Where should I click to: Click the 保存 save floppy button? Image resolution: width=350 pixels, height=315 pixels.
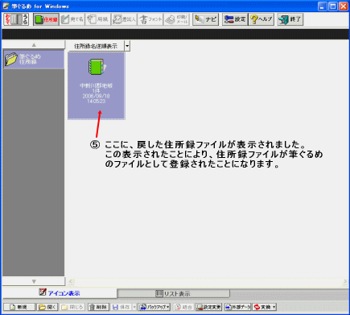coord(121,307)
